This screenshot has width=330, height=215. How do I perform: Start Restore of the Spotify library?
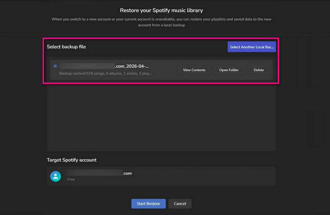coord(148,204)
